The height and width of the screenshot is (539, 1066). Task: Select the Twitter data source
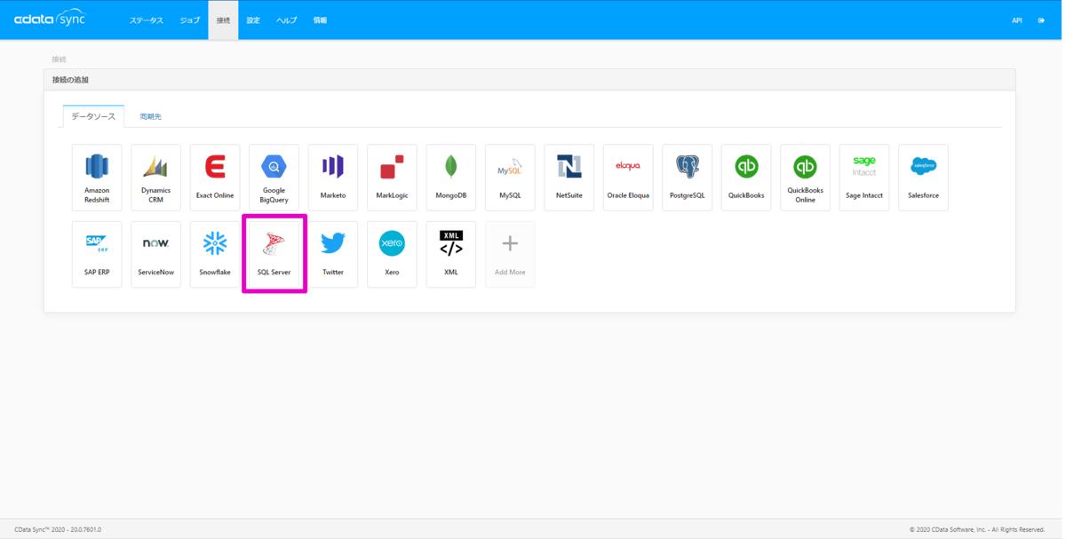333,255
